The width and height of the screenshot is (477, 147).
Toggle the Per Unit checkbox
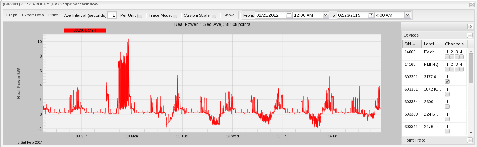coord(140,16)
